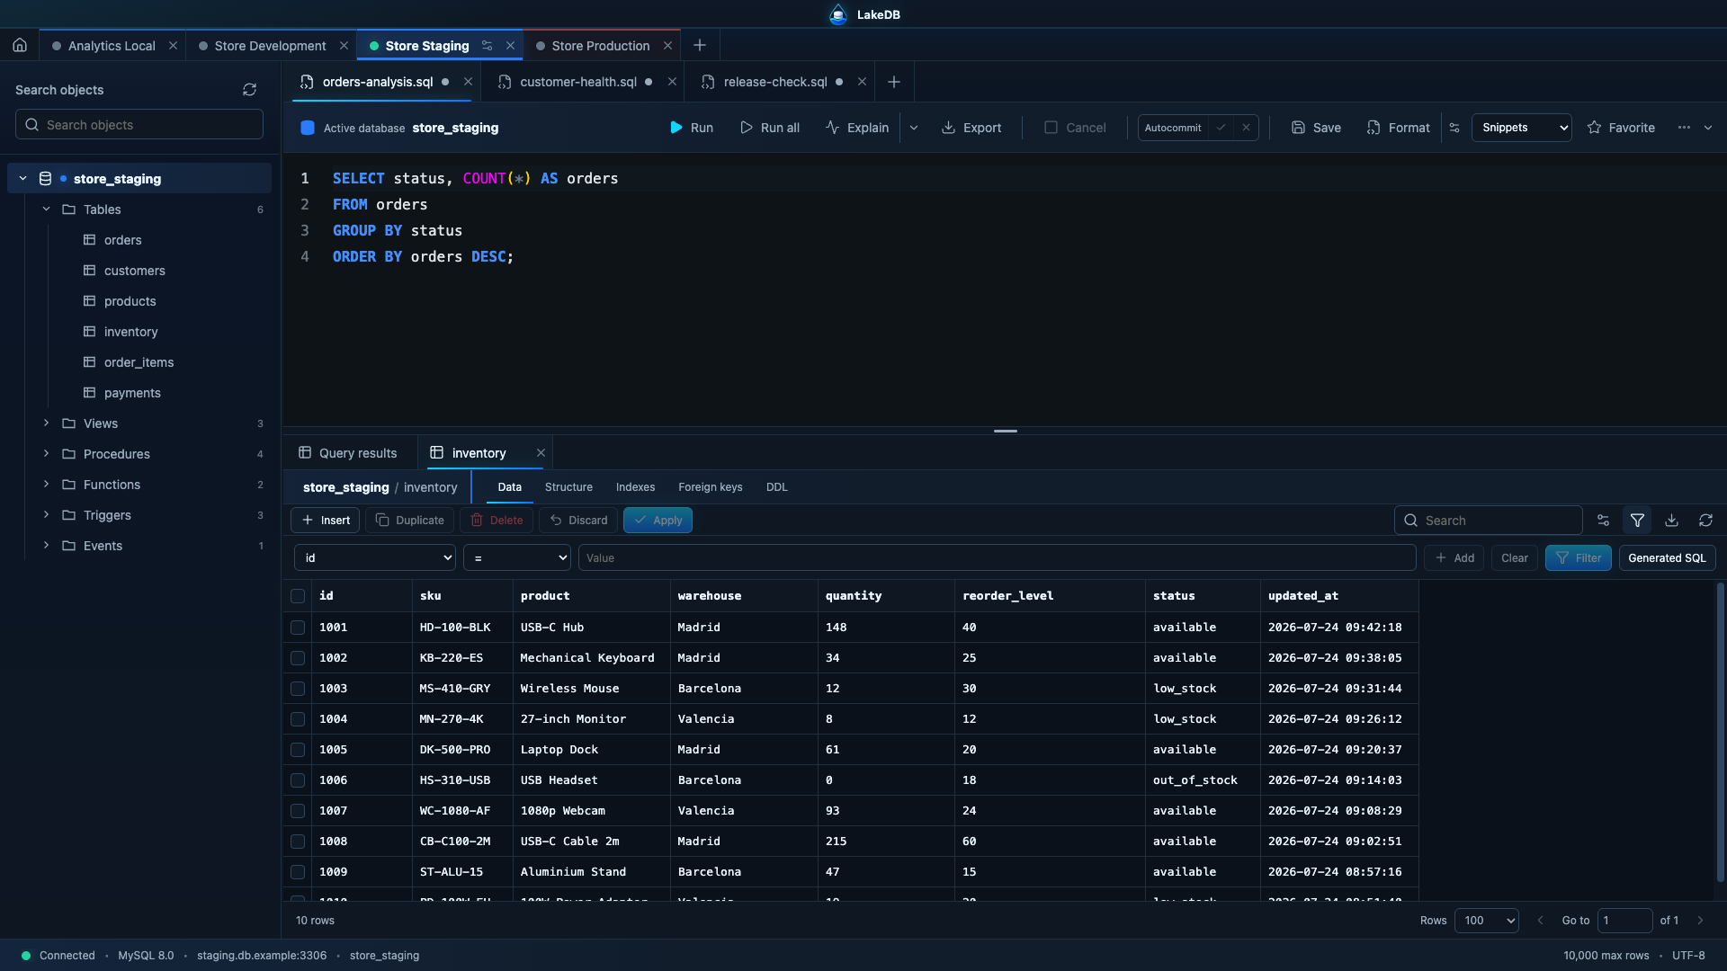Check the row for Aluminium Stand
Image resolution: width=1727 pixels, height=971 pixels.
298,872
